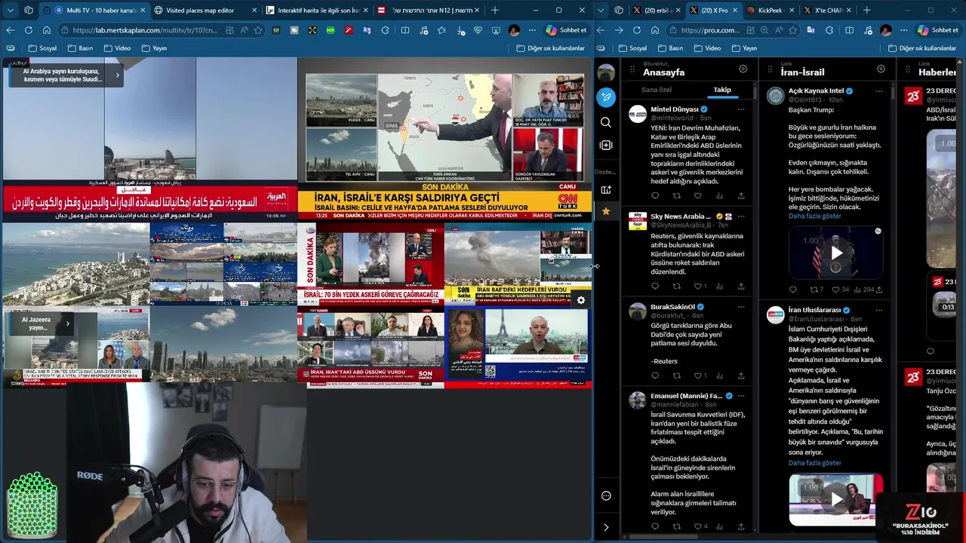The image size is (966, 543).
Task: View analytics of Mintel Dünyası post
Action: click(719, 196)
